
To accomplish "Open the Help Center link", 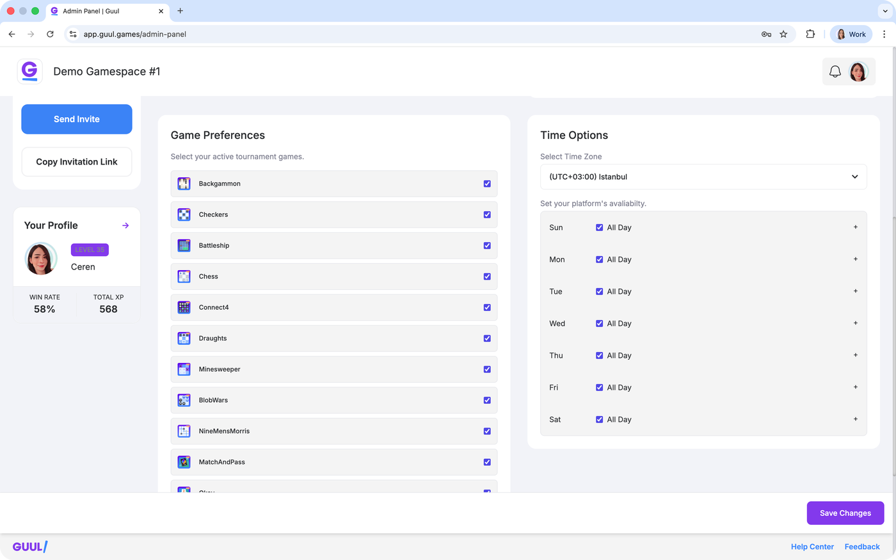I will coord(812,547).
